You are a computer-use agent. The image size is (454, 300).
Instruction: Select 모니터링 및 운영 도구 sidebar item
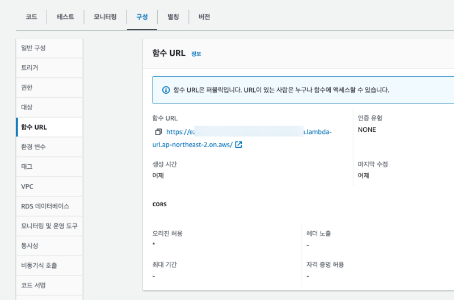point(49,226)
